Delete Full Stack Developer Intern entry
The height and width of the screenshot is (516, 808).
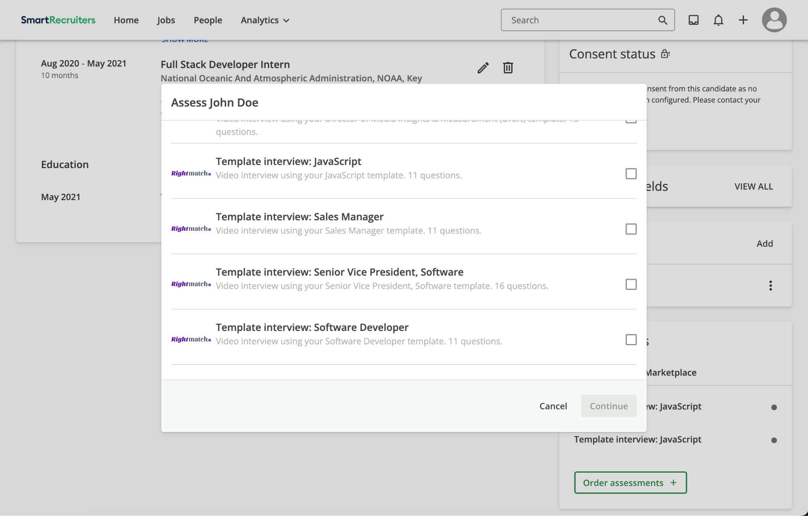pyautogui.click(x=508, y=68)
